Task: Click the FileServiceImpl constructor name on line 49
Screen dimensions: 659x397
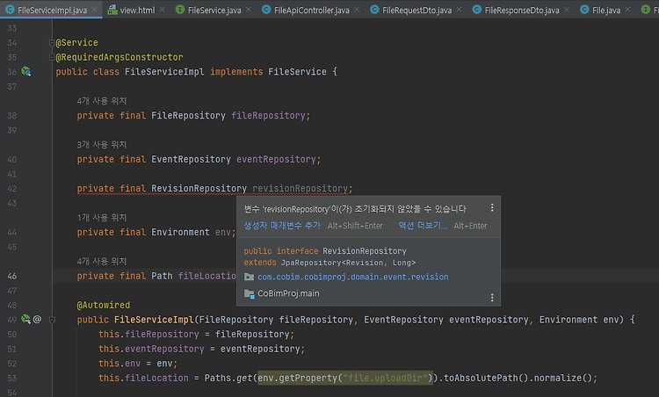Action: click(x=154, y=320)
